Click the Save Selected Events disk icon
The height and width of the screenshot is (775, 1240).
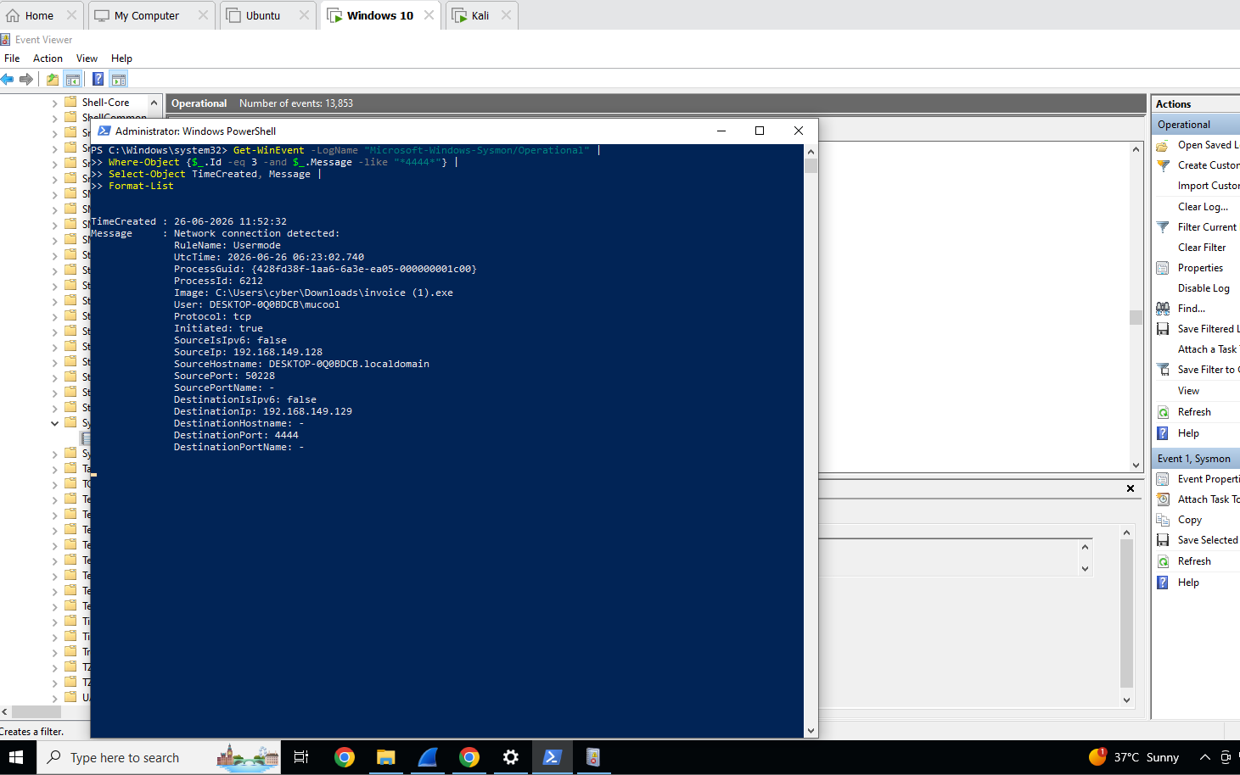[x=1163, y=540]
